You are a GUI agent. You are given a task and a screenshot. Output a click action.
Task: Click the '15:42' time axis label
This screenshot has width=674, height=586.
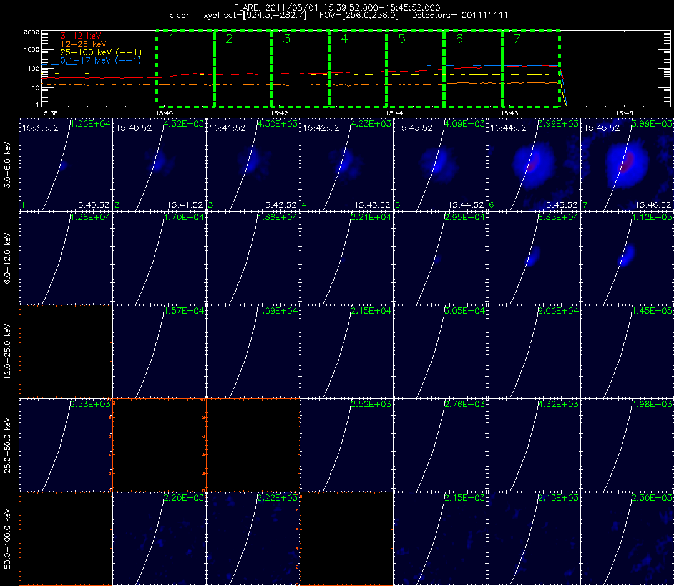click(279, 113)
